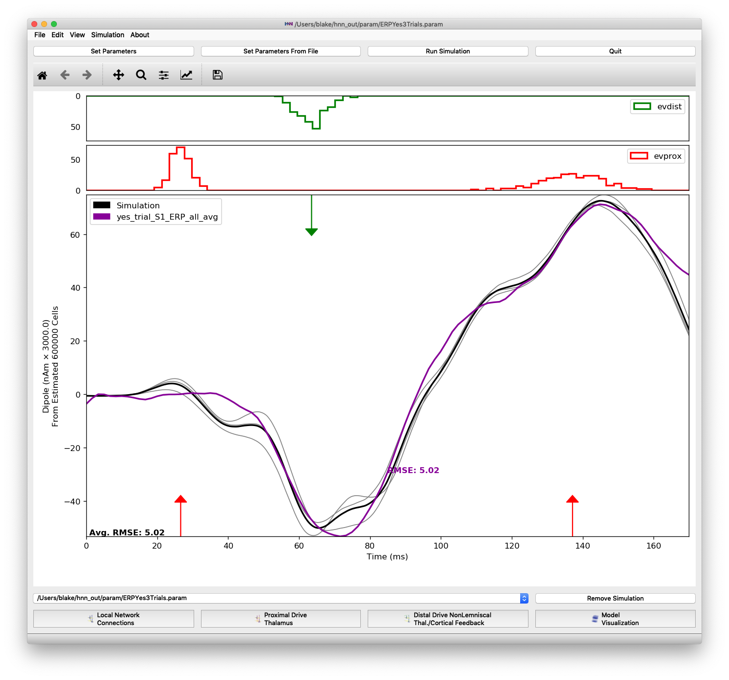Click Set Parameters From File
The image size is (729, 680).
281,51
